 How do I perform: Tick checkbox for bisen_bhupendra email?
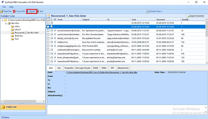coord(48,58)
